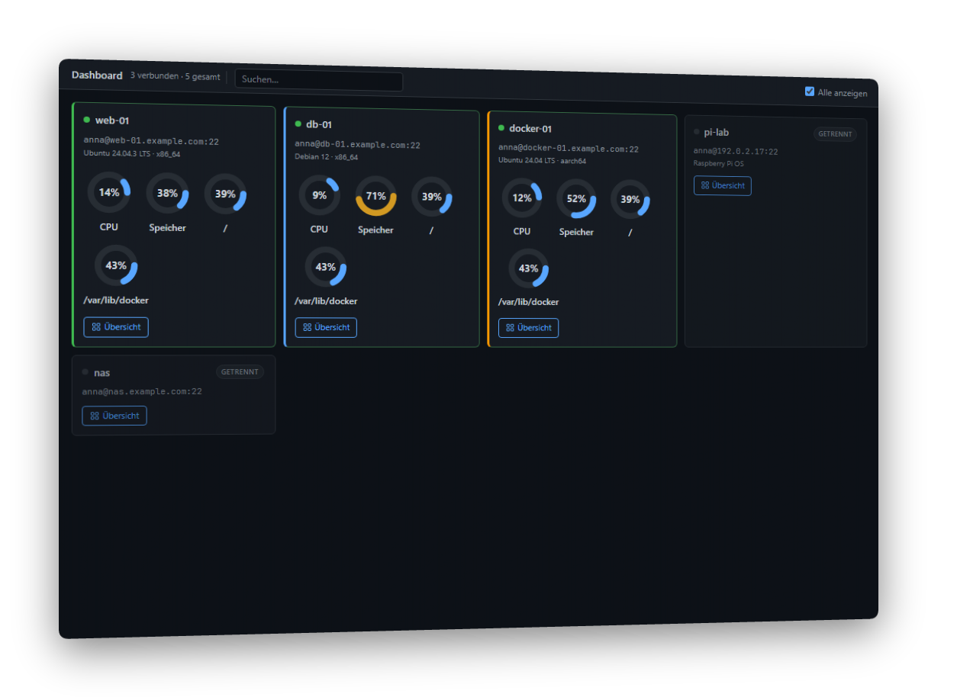
Task: Click Ubuntu 24.04 LTS · aarch64 text
Action: [x=542, y=161]
